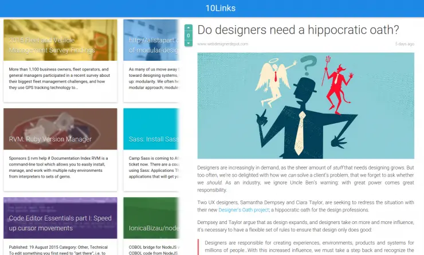Click the vote count showing 0

pyautogui.click(x=189, y=36)
